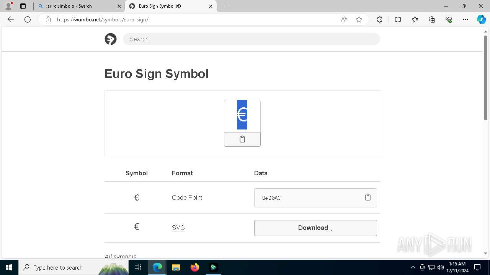Show hidden system tray icons

click(x=413, y=267)
